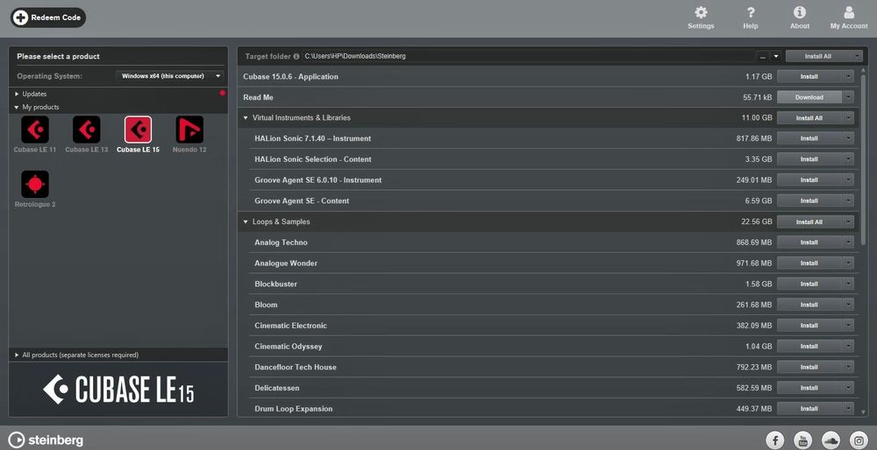Click the Cubase LE 15 banner
The image size is (877, 450).
point(118,389)
